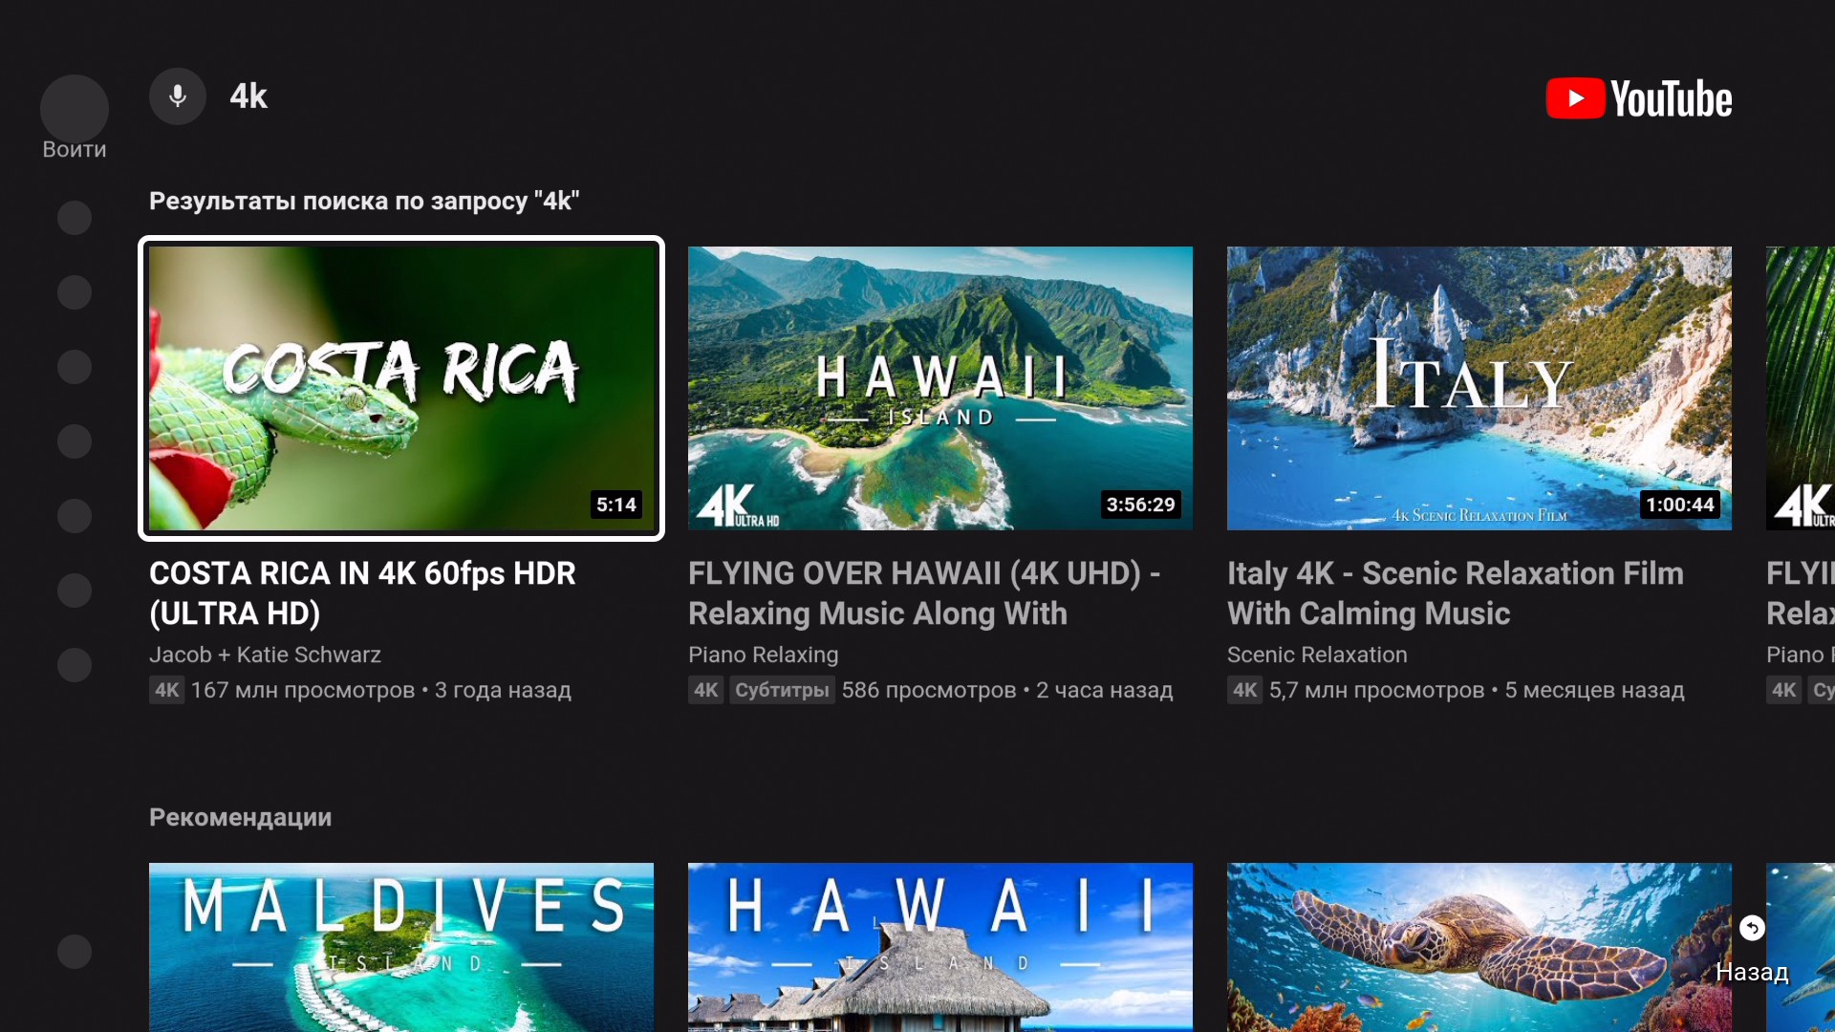
Task: Select the Hawaii Island recommended thumbnail
Action: pyautogui.click(x=939, y=946)
